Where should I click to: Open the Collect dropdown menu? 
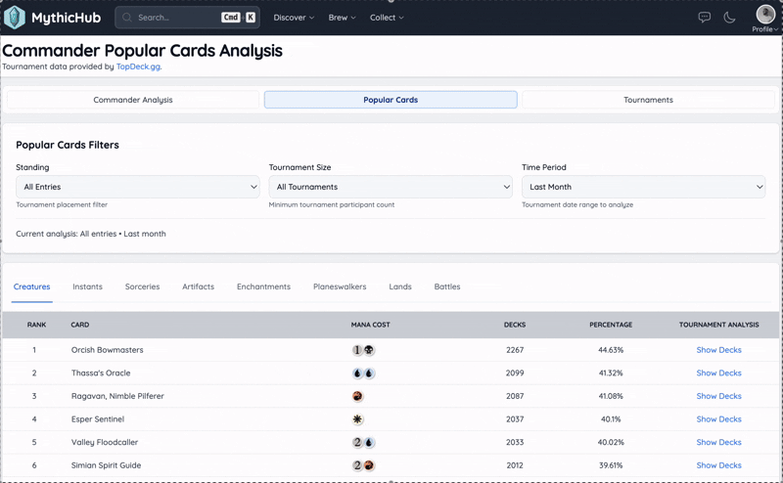pyautogui.click(x=387, y=18)
